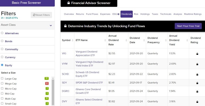The height and width of the screenshot is (106, 205).
Task: Click the size list scrollbar thumb
Action: pyautogui.click(x=53, y=92)
